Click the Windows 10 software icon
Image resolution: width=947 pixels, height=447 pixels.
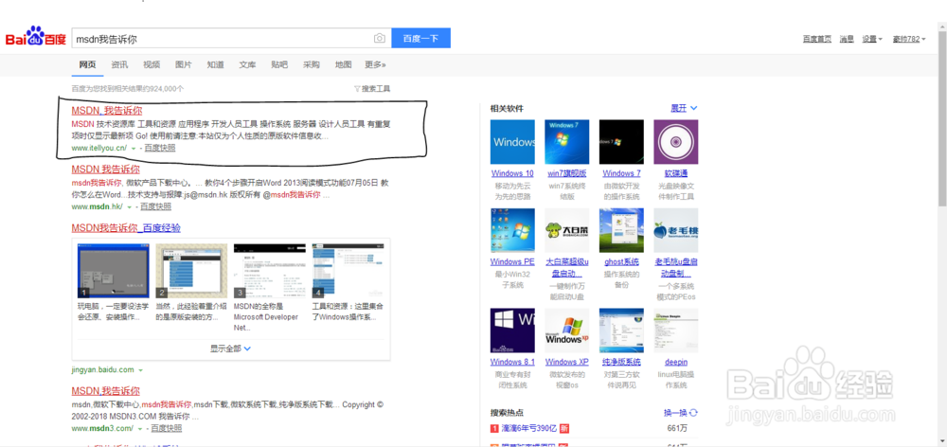click(512, 142)
